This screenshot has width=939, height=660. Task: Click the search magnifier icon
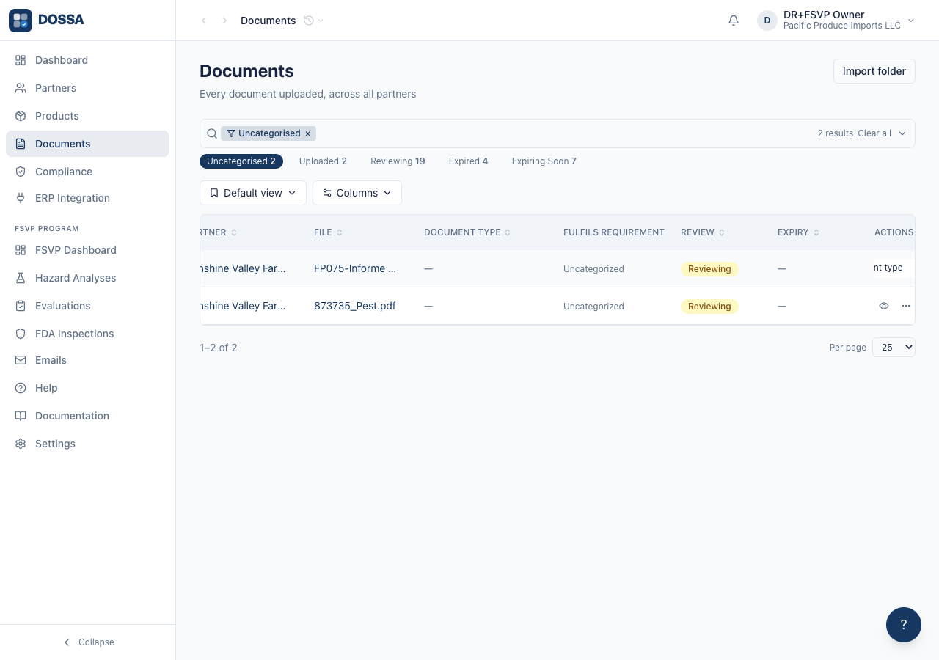pos(212,133)
